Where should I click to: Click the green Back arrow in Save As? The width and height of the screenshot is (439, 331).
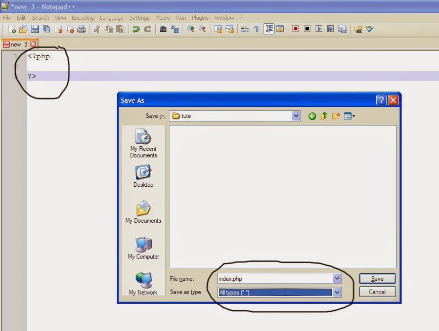(312, 116)
